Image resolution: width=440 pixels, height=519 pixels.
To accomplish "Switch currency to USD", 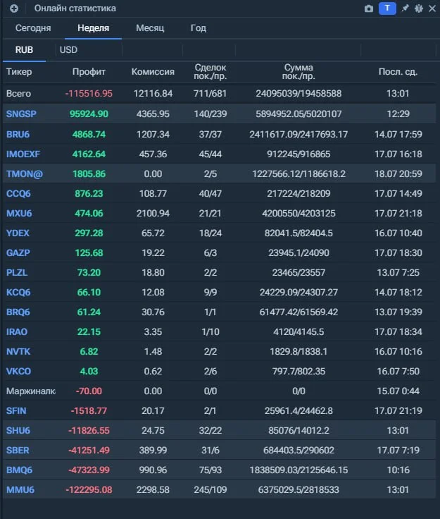I will tap(68, 50).
